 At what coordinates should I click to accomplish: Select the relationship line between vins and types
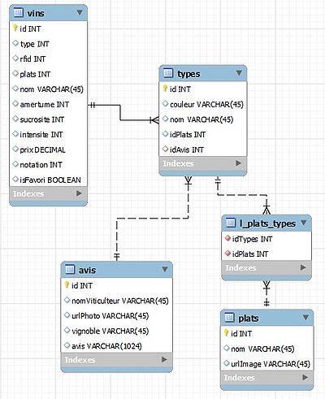click(x=120, y=112)
